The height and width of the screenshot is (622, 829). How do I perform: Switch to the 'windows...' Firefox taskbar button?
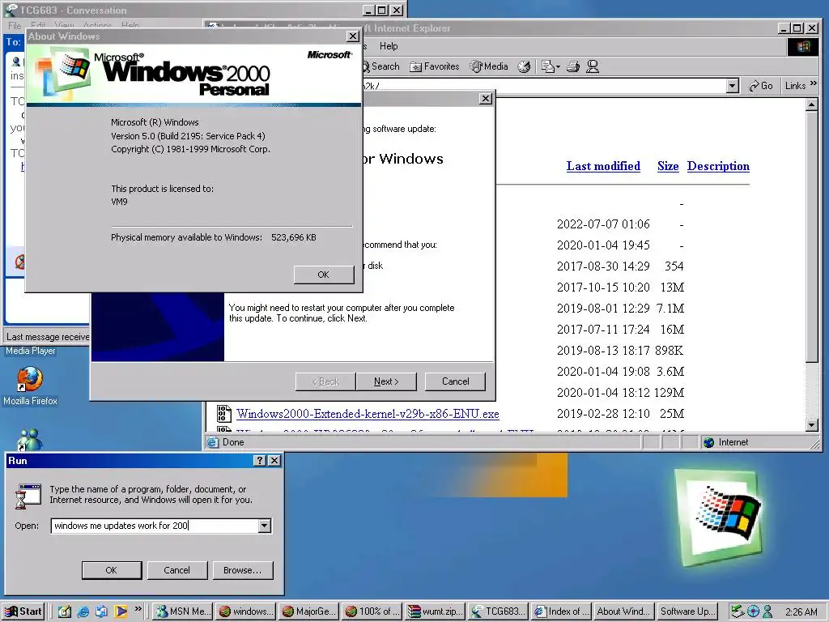pos(246,611)
